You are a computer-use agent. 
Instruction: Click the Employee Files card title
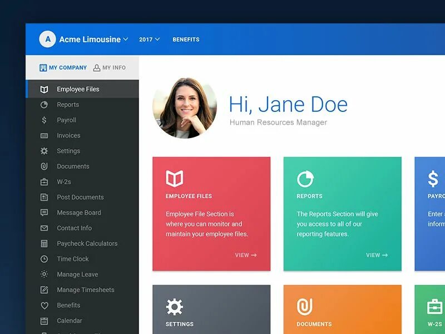pyautogui.click(x=189, y=196)
